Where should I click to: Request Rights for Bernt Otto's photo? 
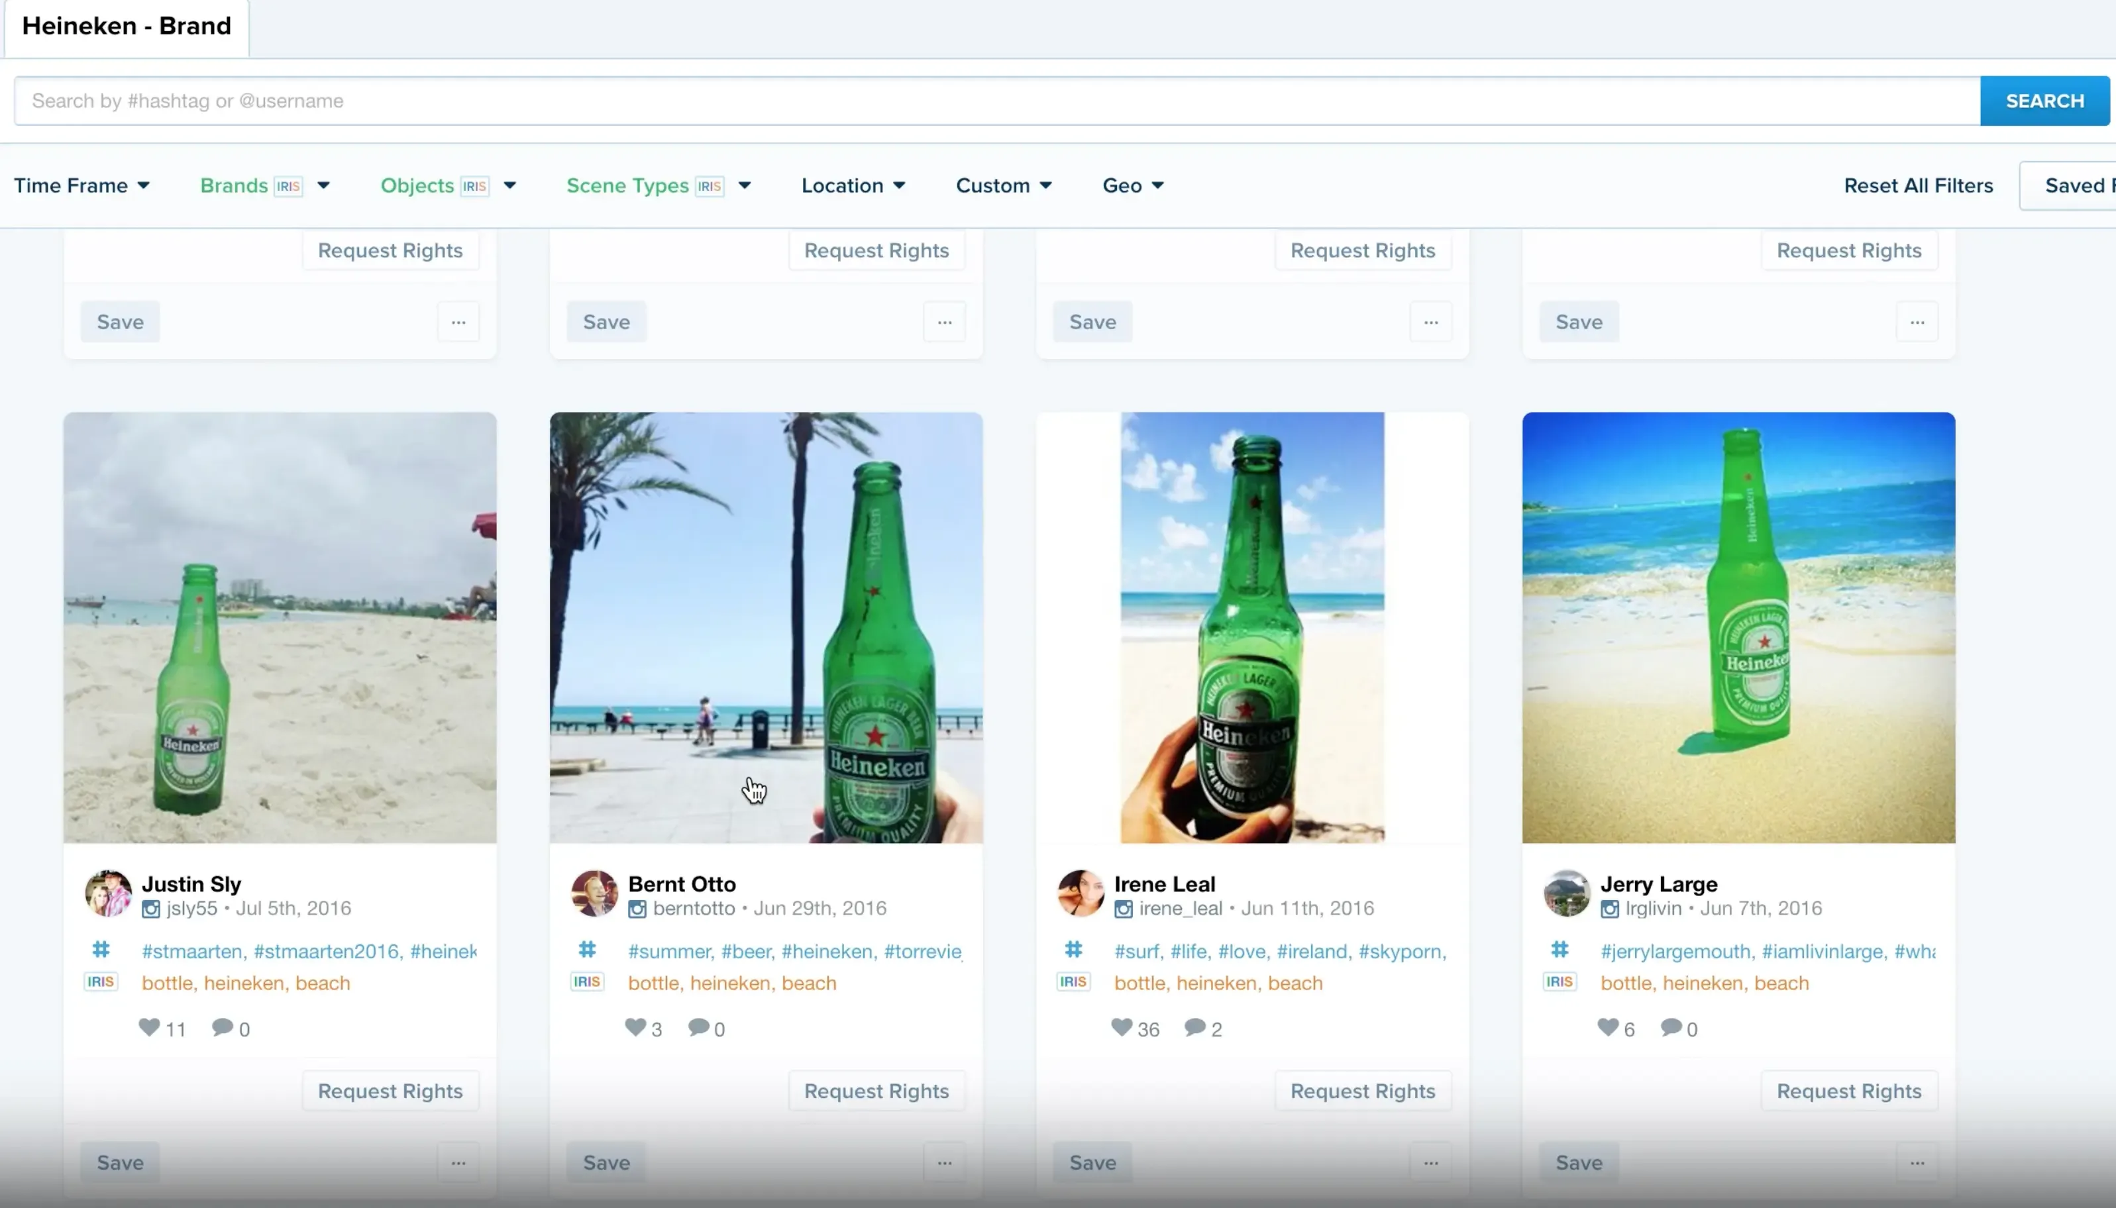[x=877, y=1091]
